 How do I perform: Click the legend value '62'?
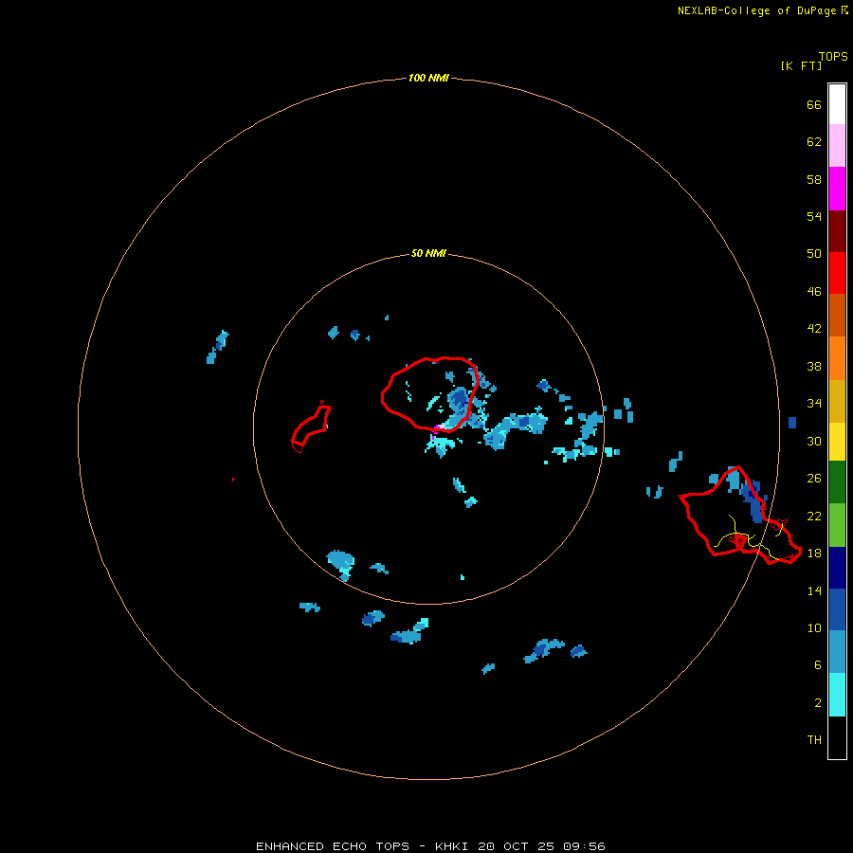click(814, 142)
